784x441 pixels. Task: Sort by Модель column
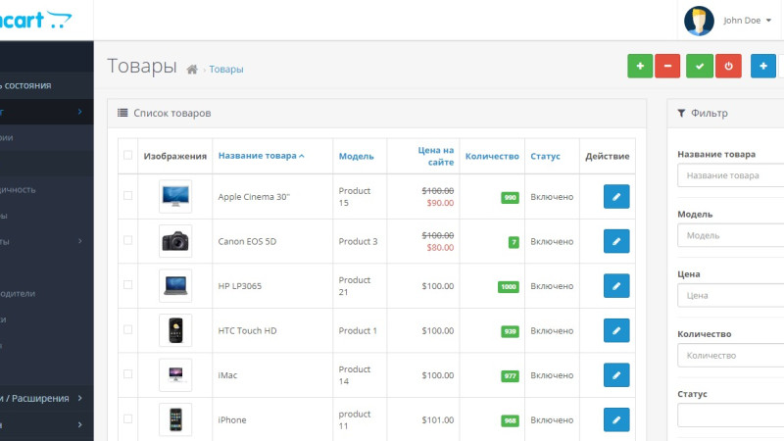click(356, 156)
